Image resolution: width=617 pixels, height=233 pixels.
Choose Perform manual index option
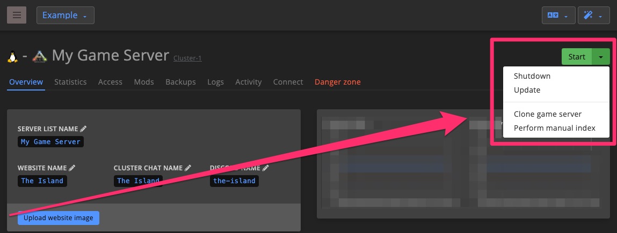point(554,128)
